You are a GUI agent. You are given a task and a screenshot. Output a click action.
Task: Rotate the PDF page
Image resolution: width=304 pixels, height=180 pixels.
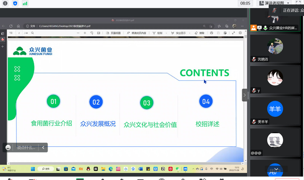click(x=92, y=33)
